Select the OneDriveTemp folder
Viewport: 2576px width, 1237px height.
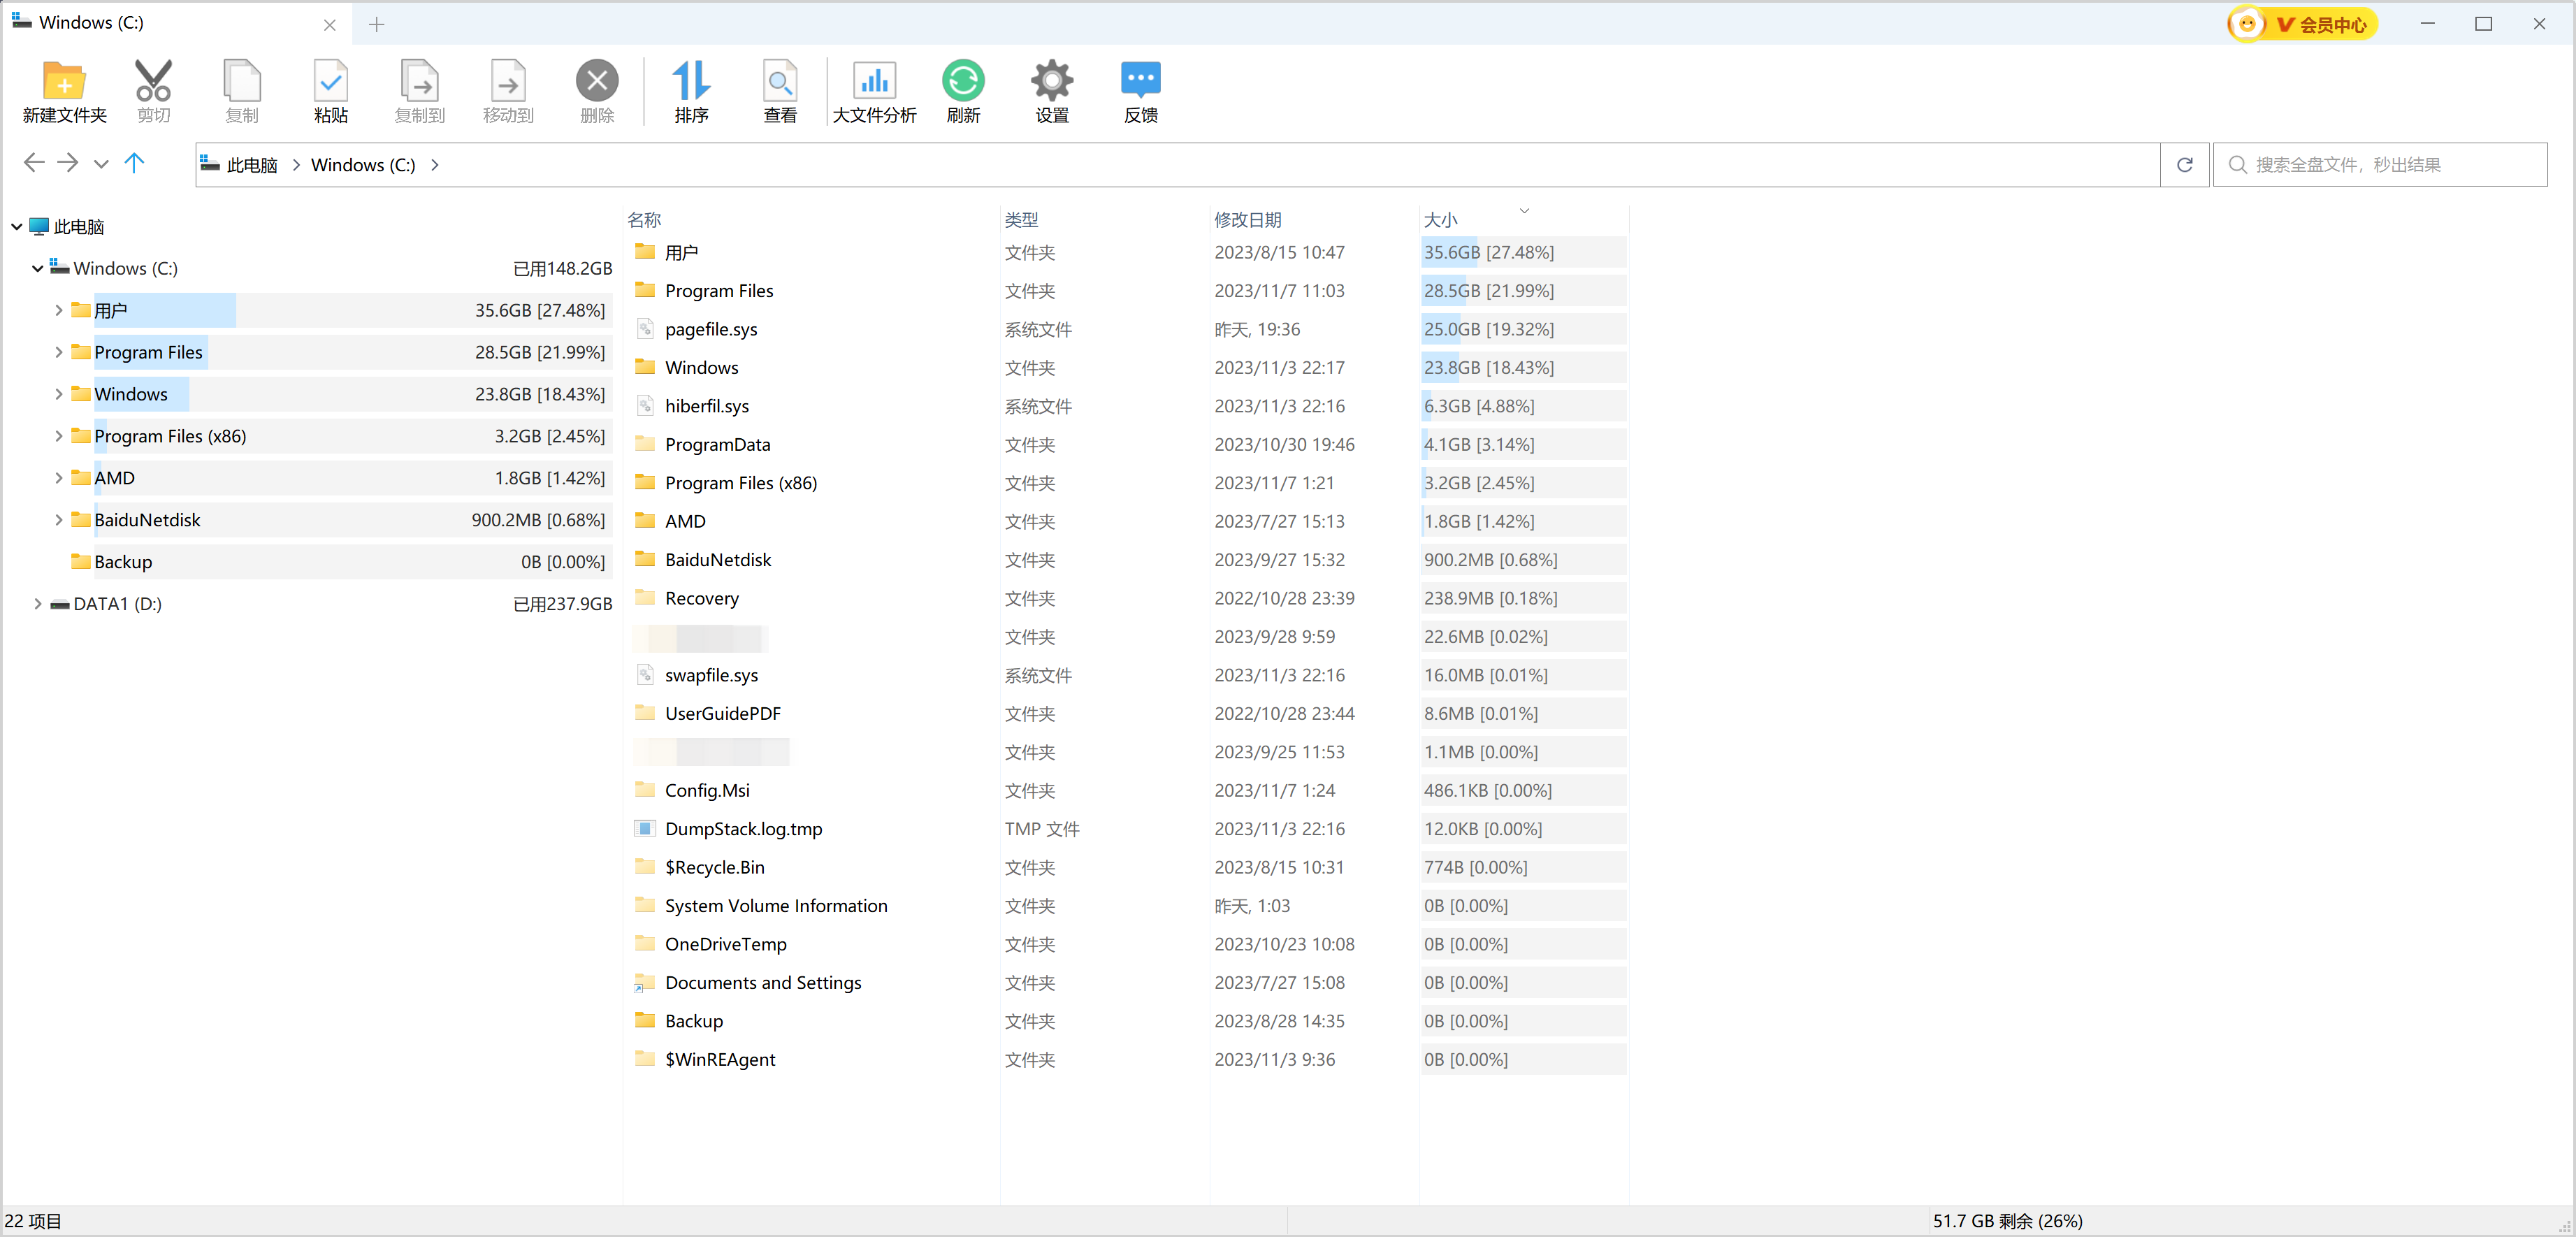click(725, 944)
